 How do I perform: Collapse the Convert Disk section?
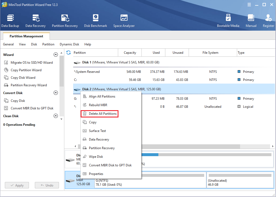point(56,93)
